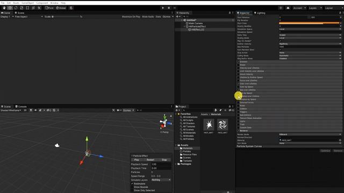Screen dimensions: 344x193
Task: Click the Optimize curves button
Action: tap(325, 151)
